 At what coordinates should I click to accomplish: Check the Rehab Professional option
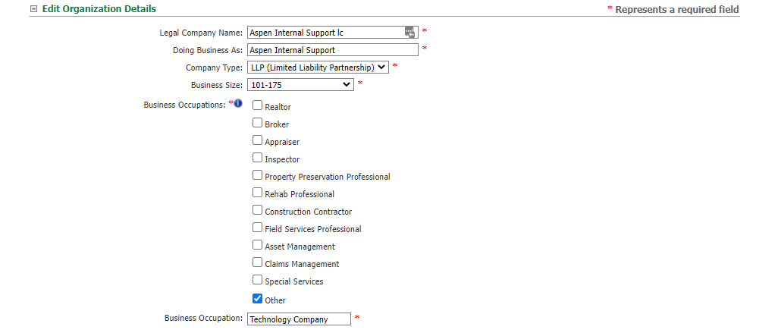257,192
